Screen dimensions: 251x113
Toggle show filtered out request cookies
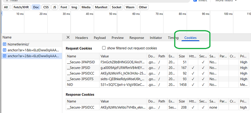(104, 48)
